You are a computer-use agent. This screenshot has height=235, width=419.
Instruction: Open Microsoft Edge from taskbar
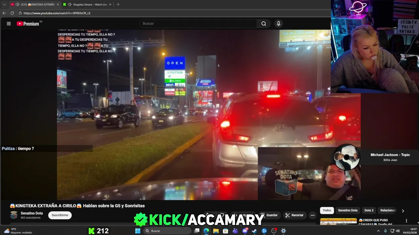(x=206, y=231)
